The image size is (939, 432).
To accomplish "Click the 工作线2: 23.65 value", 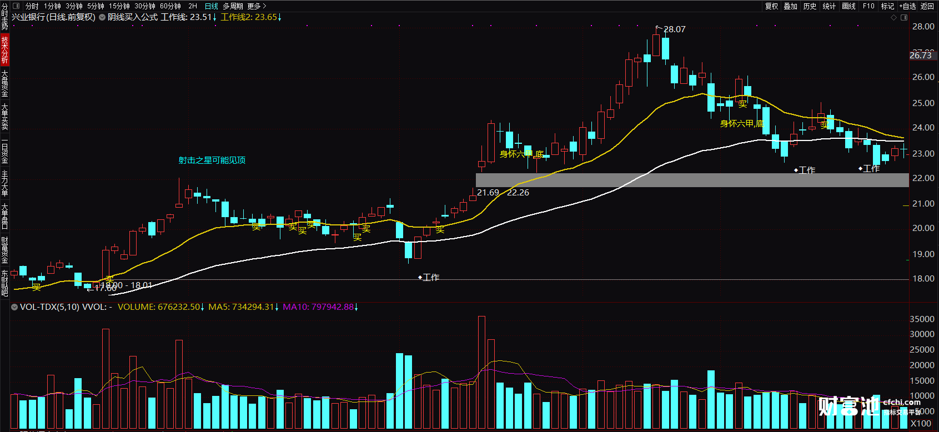I will 251,17.
